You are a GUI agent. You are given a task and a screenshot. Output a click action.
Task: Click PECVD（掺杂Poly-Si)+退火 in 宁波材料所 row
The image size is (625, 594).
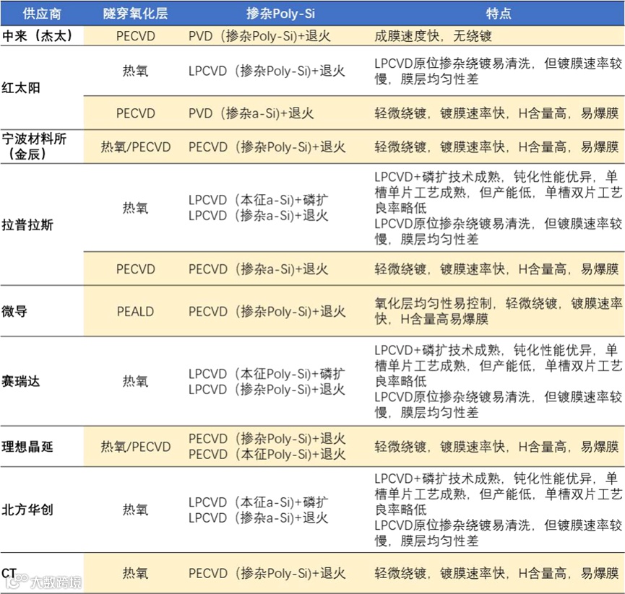[x=267, y=147]
